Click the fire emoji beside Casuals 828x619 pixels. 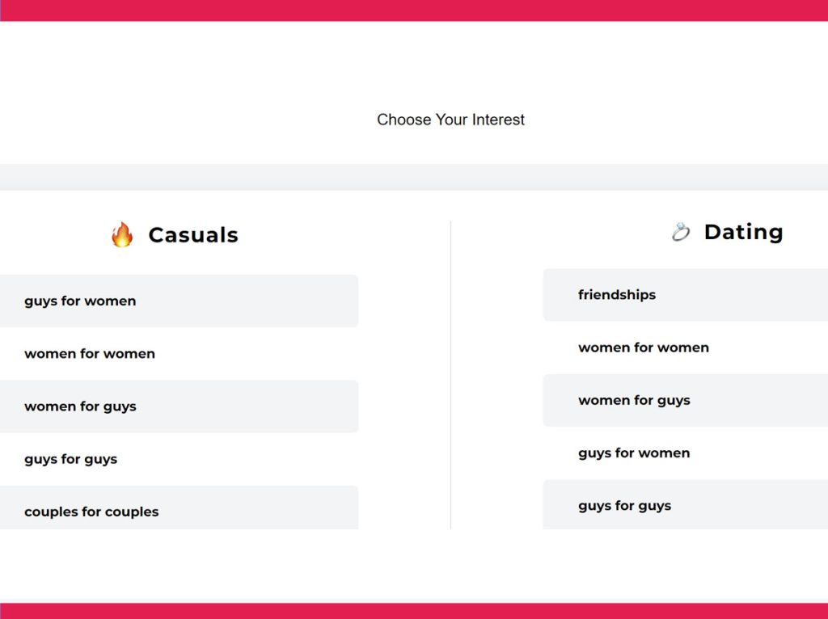(123, 234)
